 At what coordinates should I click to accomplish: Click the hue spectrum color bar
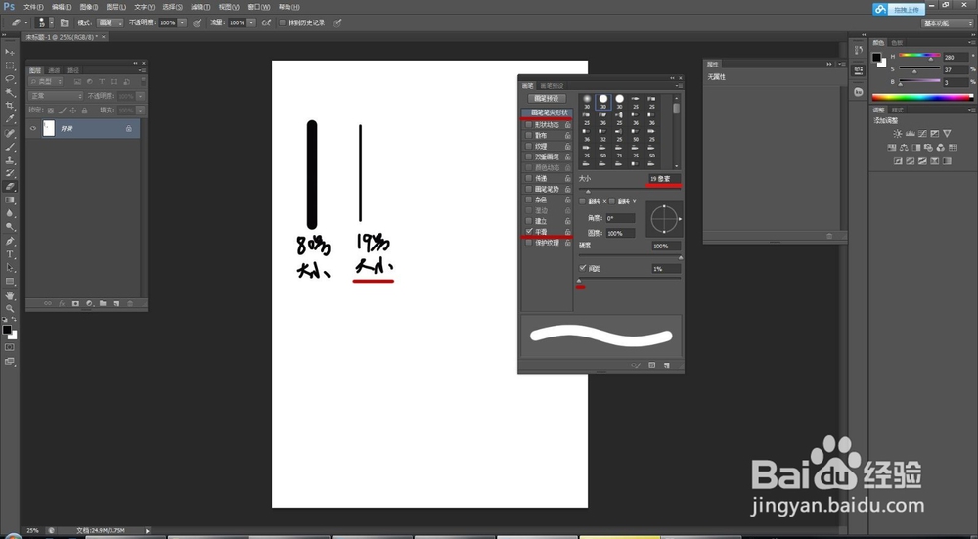922,97
